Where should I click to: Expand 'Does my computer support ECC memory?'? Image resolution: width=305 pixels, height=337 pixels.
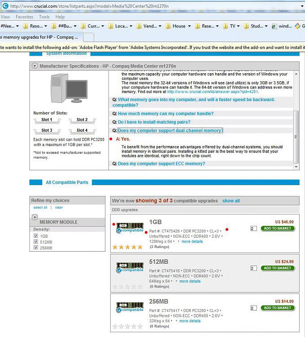[161, 164]
